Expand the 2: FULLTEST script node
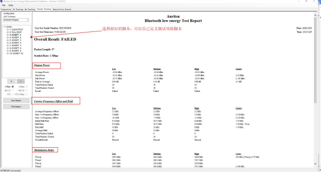This screenshot has width=321, height=172. (x=8, y=32)
